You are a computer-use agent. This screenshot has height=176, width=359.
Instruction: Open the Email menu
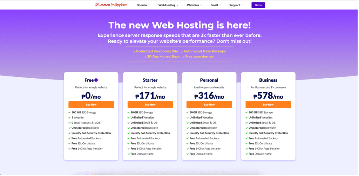[216, 5]
